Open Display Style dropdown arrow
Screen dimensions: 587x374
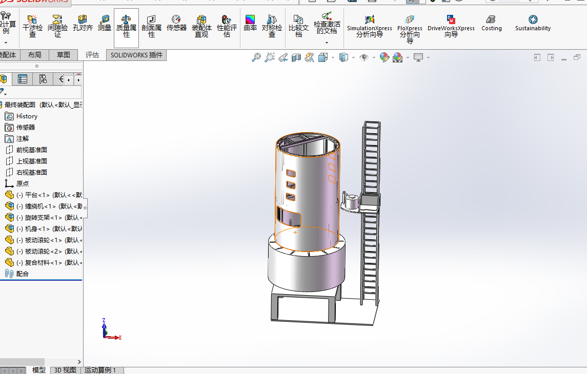[353, 57]
